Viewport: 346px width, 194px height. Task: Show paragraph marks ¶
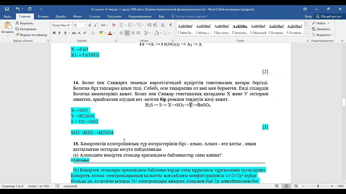tap(171, 25)
